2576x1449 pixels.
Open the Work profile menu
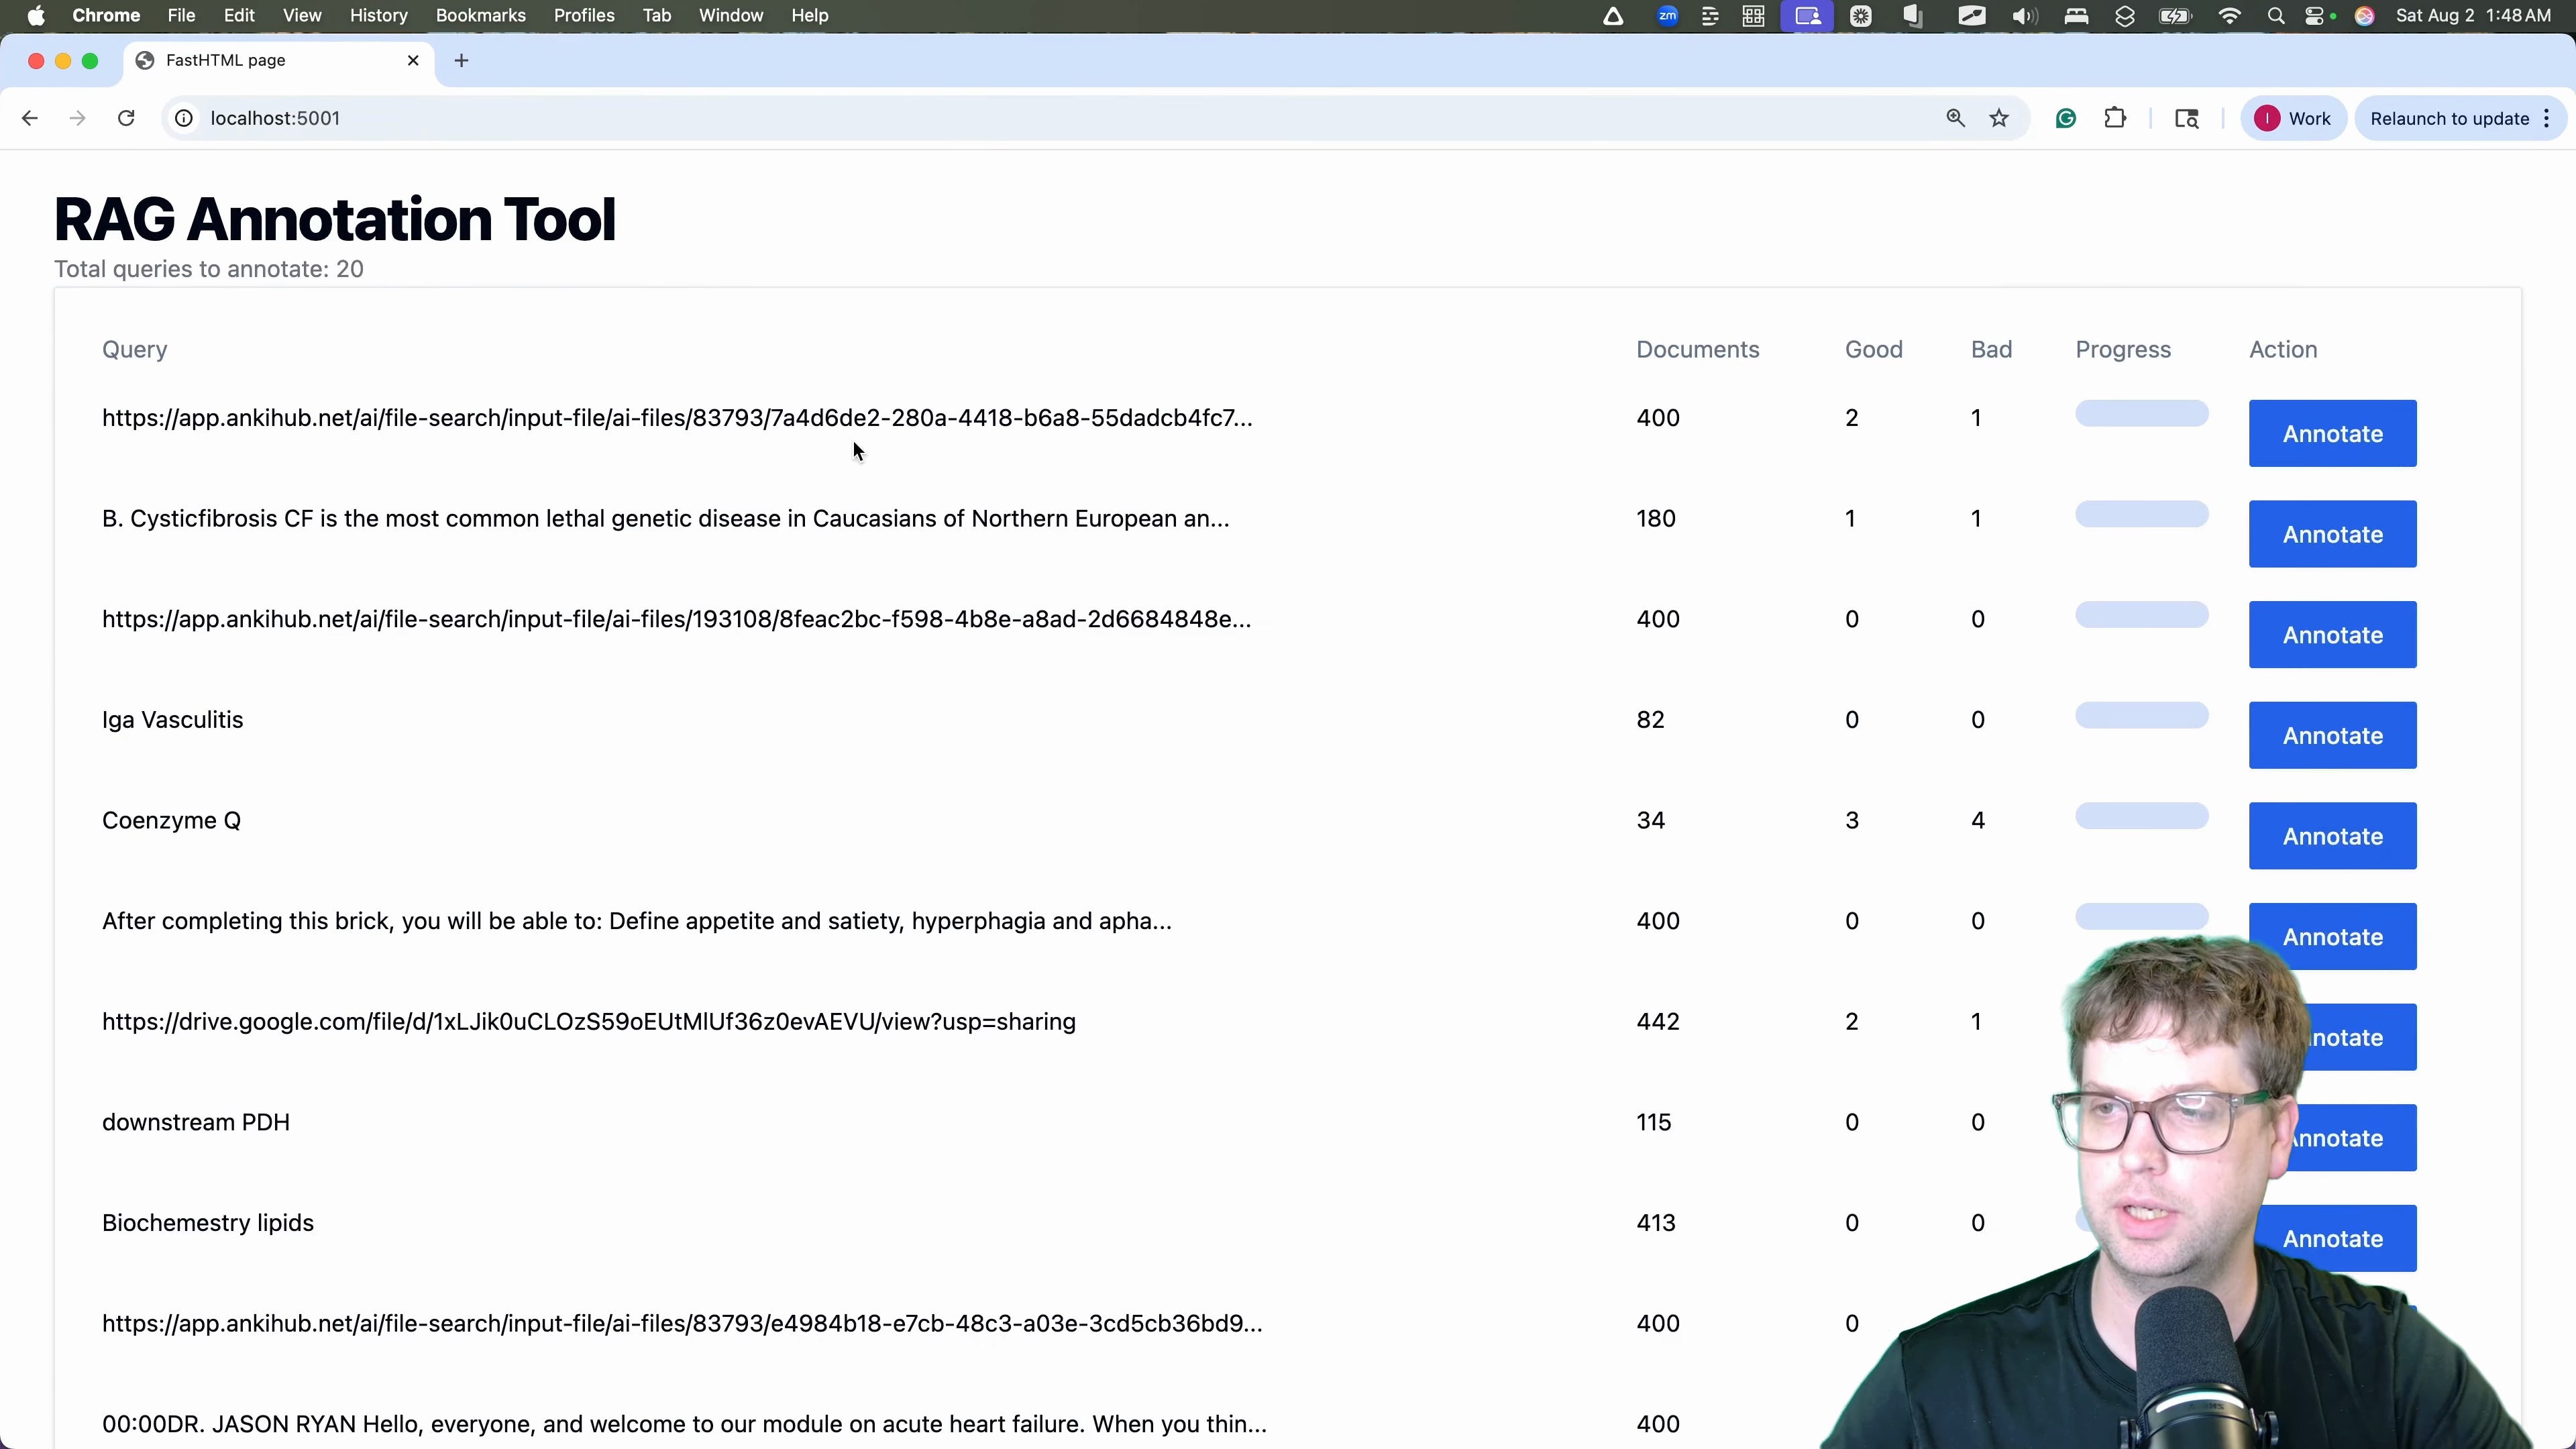point(2293,118)
